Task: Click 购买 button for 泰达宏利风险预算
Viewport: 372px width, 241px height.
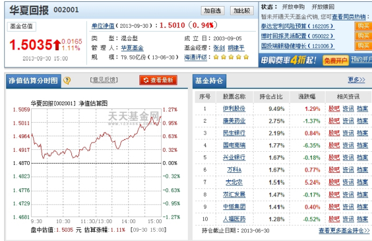Action: click(x=363, y=26)
